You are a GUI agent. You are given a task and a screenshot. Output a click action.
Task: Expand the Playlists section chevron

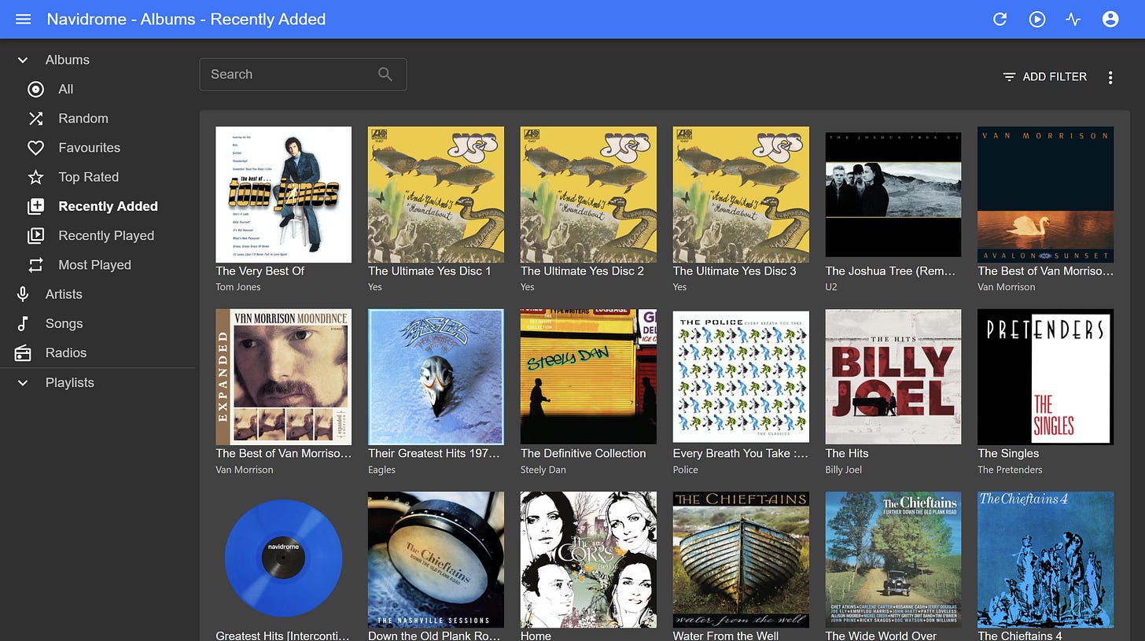[23, 383]
